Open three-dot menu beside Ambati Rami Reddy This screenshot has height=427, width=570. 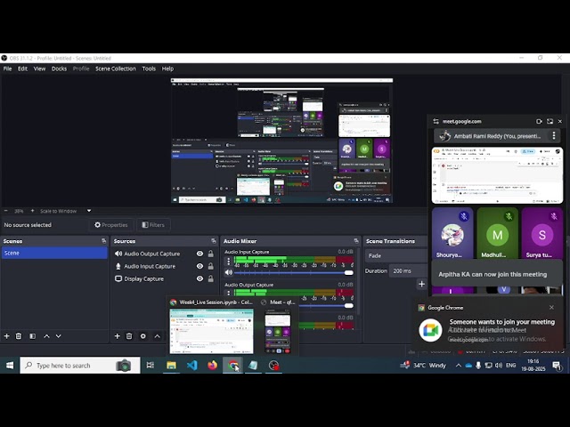coord(554,136)
